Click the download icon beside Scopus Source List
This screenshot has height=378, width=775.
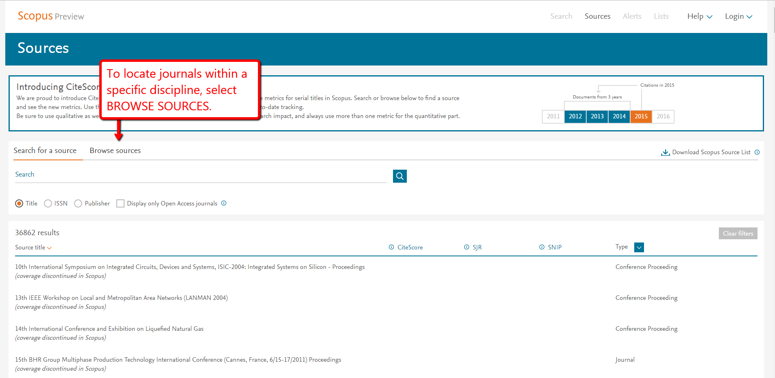click(665, 152)
